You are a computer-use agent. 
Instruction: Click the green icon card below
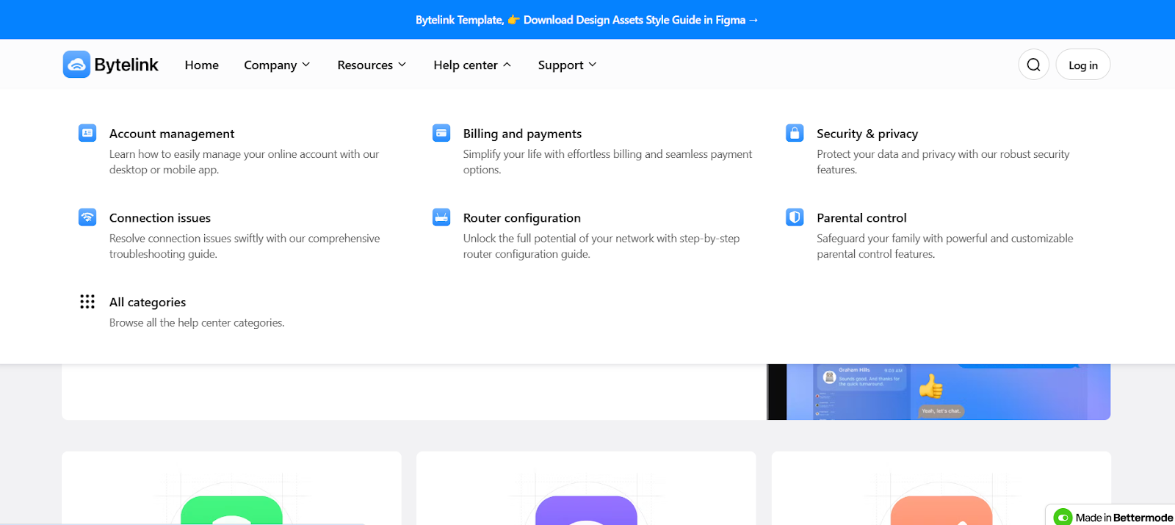click(x=231, y=488)
